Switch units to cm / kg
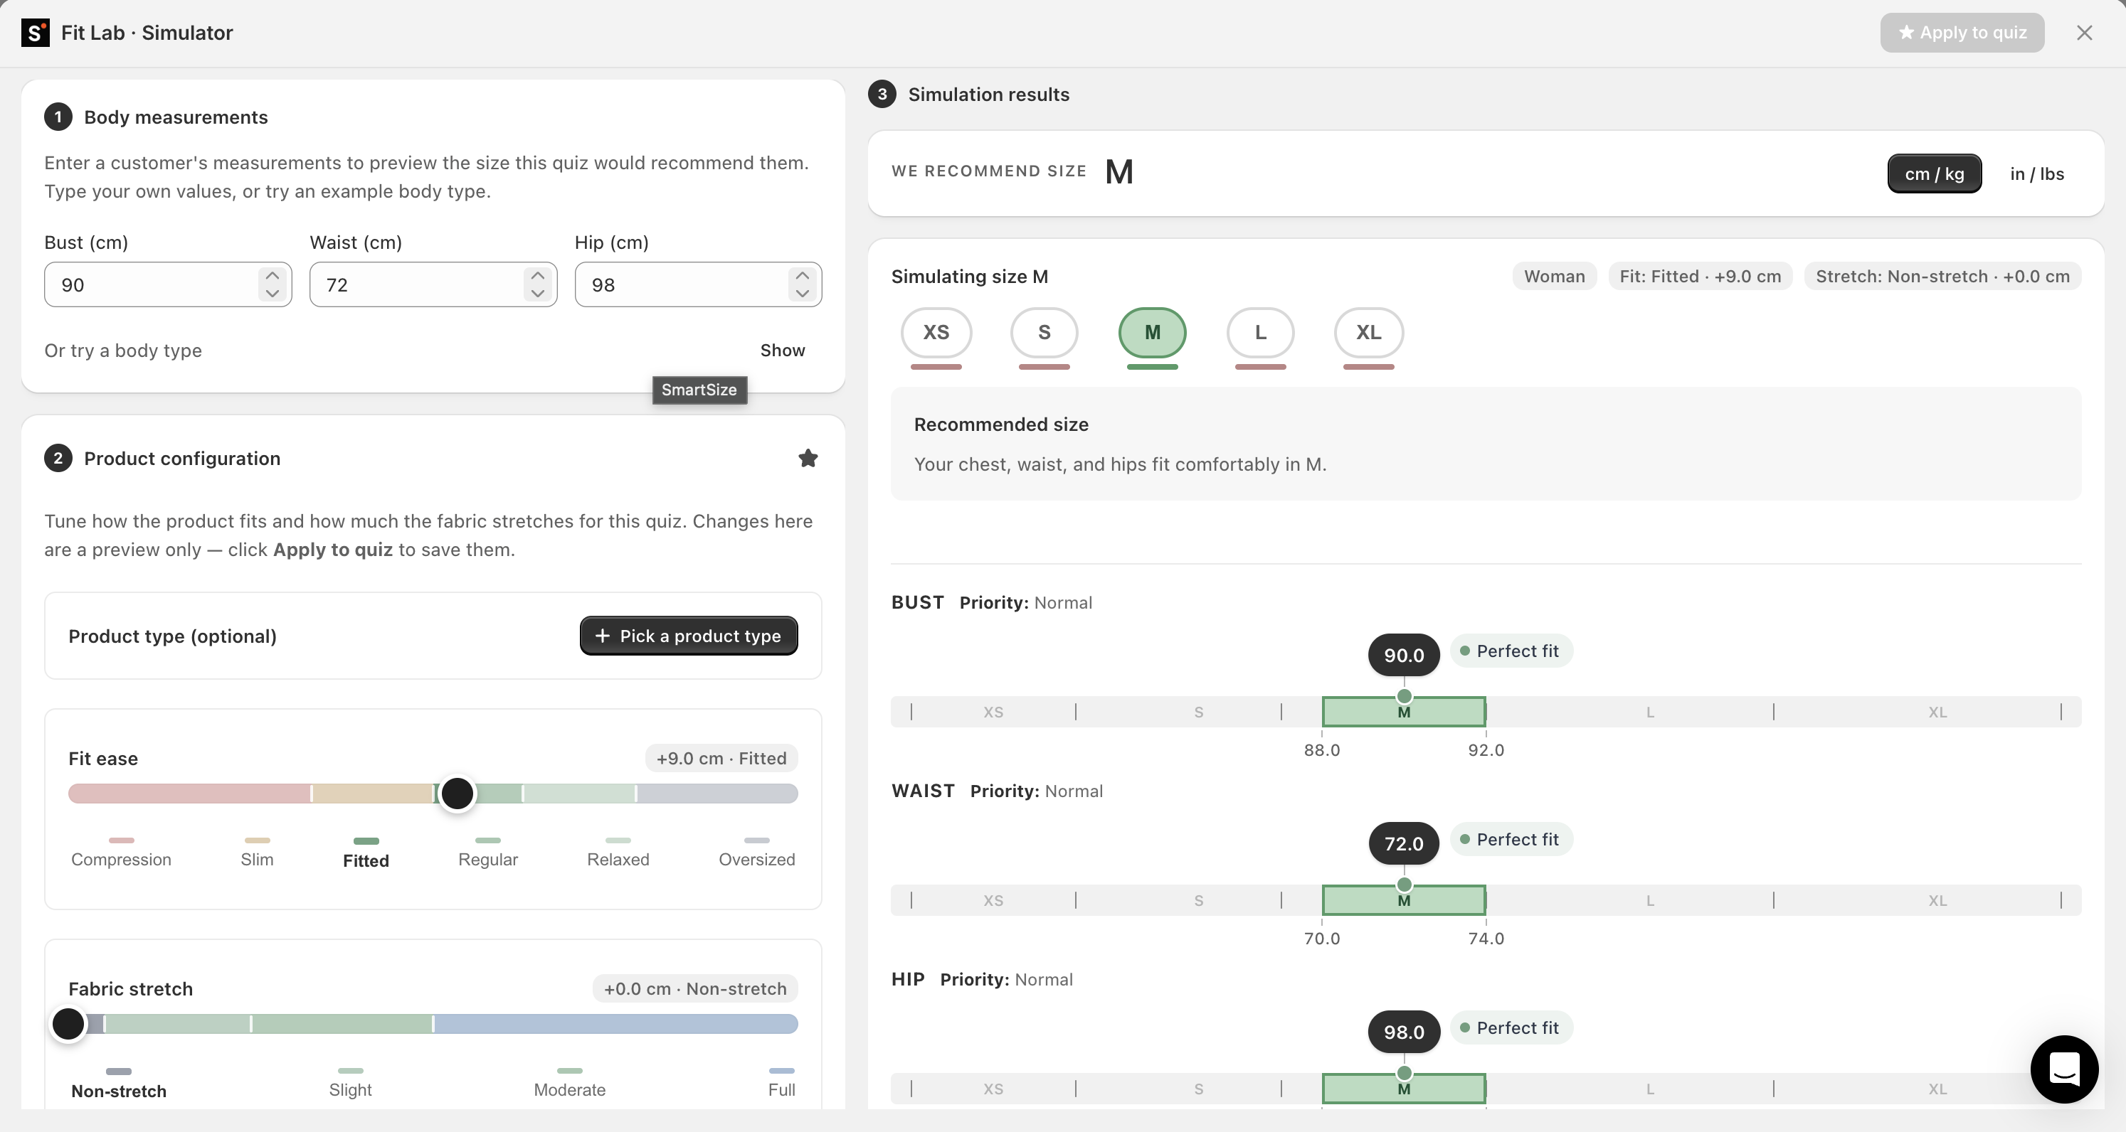 tap(1934, 174)
